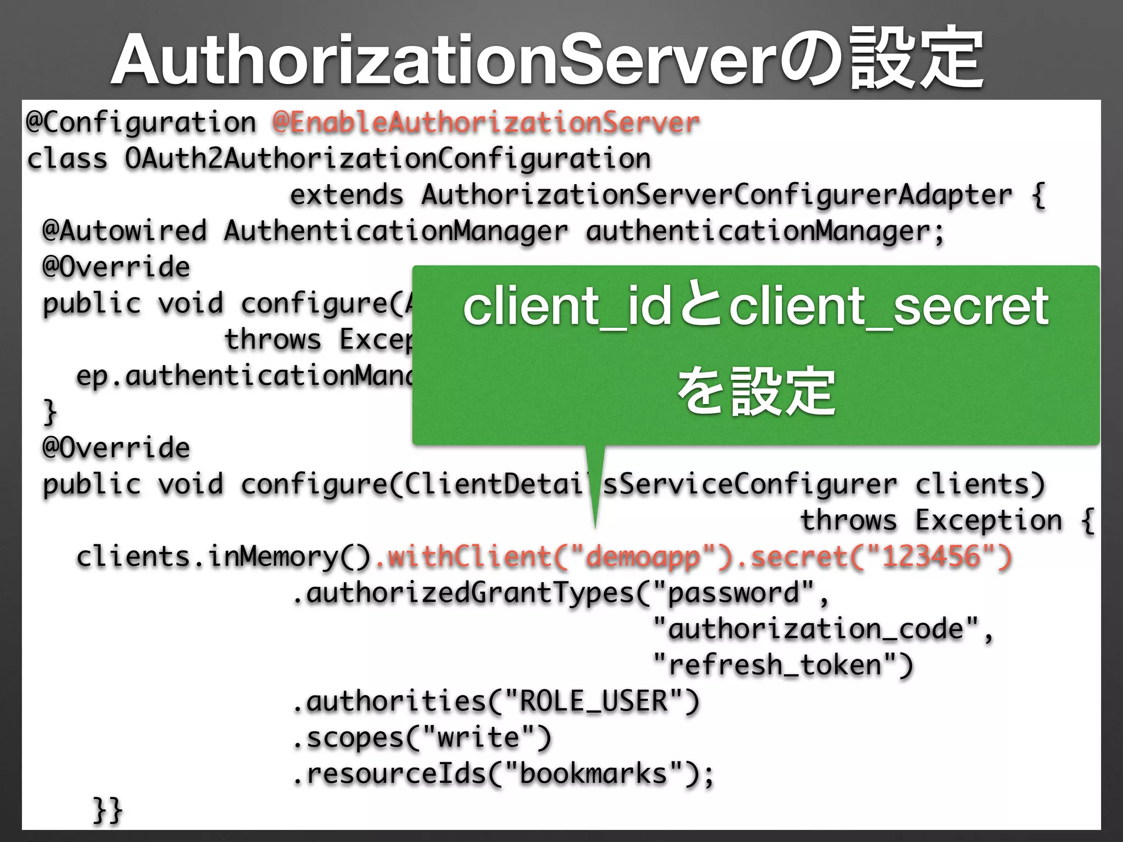Click the '"authorization_code",' string
This screenshot has height=842, width=1123.
(x=824, y=629)
